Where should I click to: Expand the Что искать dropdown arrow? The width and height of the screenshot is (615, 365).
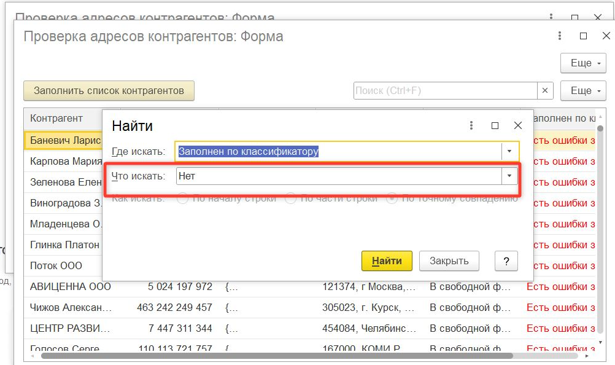(509, 176)
